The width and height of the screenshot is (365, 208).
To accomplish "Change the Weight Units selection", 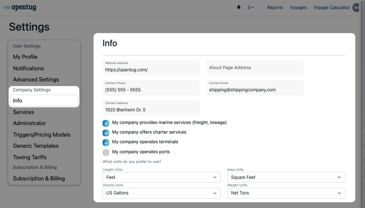I will 286,193.
